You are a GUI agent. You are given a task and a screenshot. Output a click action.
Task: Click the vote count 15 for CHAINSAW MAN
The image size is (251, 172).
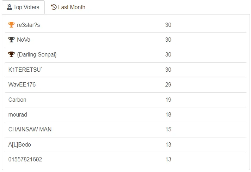pos(168,130)
